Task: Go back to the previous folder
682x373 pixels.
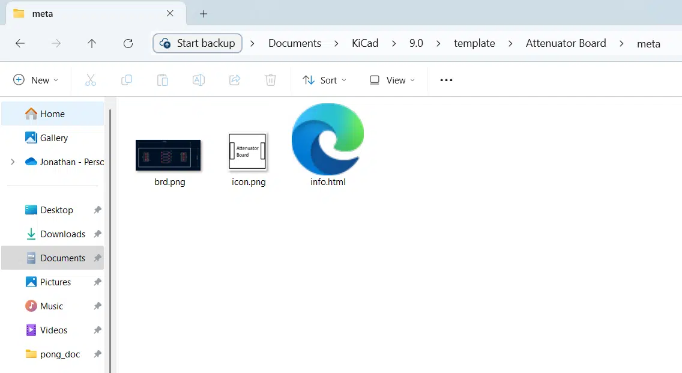Action: (x=20, y=43)
